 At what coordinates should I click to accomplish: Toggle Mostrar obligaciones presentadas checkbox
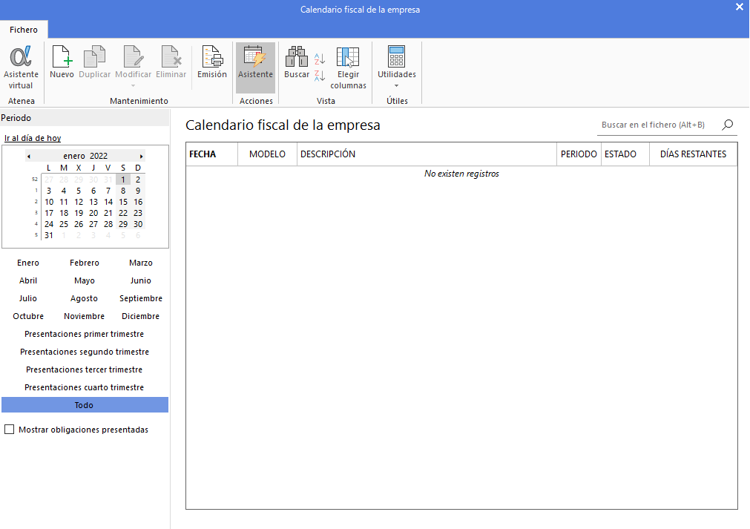click(x=9, y=430)
